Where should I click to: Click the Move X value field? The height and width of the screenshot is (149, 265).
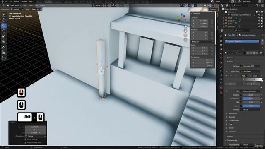click(x=35, y=127)
